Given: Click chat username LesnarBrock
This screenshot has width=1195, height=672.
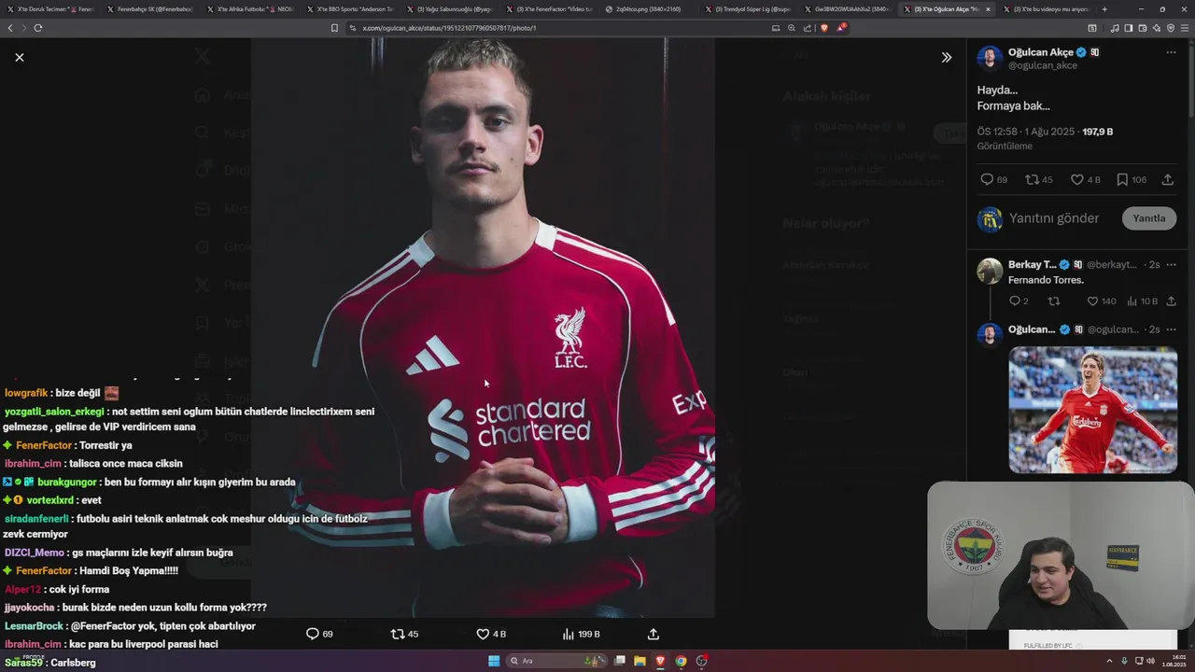Looking at the screenshot, I should [x=34, y=626].
